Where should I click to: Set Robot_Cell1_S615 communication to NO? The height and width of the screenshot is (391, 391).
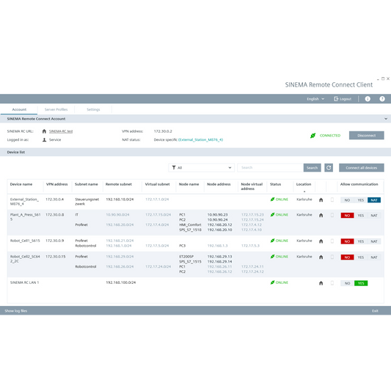coord(347,241)
